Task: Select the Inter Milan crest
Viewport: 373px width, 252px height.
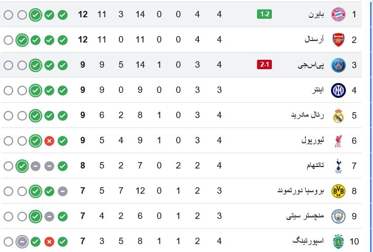Action: click(x=338, y=90)
